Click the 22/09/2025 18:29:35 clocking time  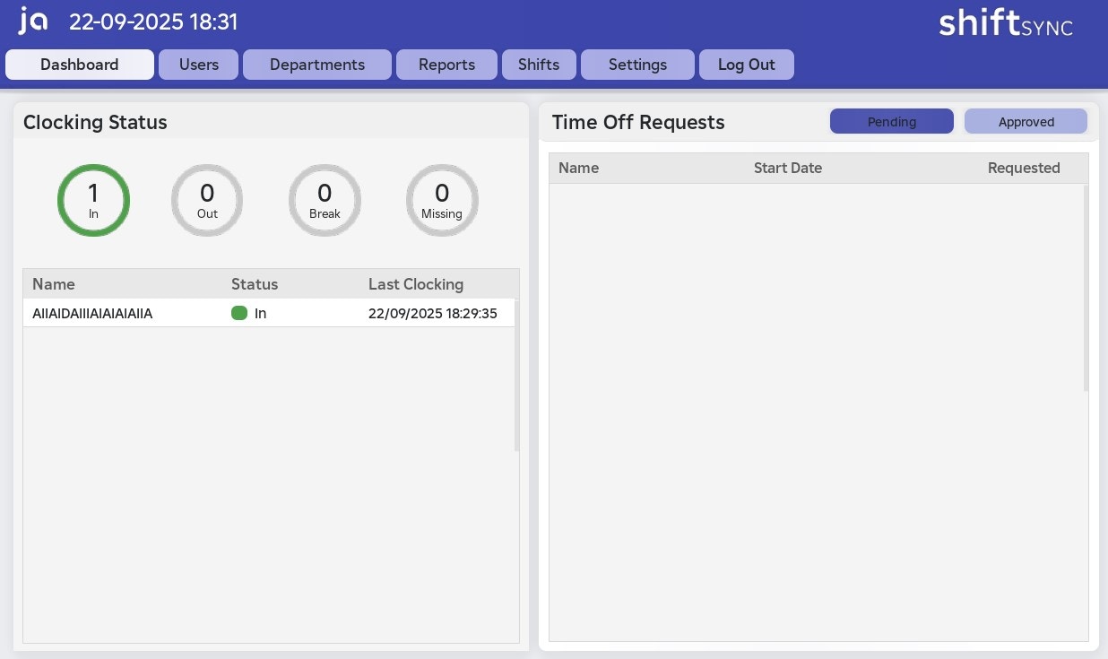pyautogui.click(x=433, y=313)
